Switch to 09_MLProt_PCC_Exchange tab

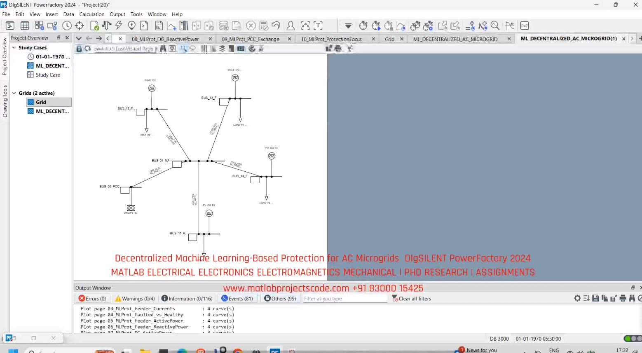click(x=251, y=39)
